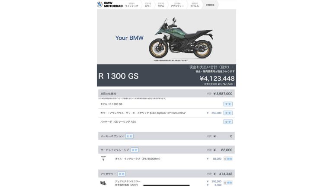The width and height of the screenshot is (333, 187).
Task: Click the ¥4,123,448 total payment amount
Action: pos(217,79)
